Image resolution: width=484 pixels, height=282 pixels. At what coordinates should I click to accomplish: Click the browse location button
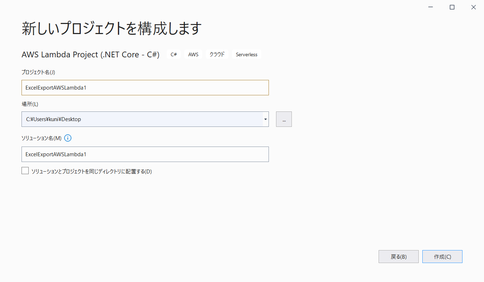[284, 119]
